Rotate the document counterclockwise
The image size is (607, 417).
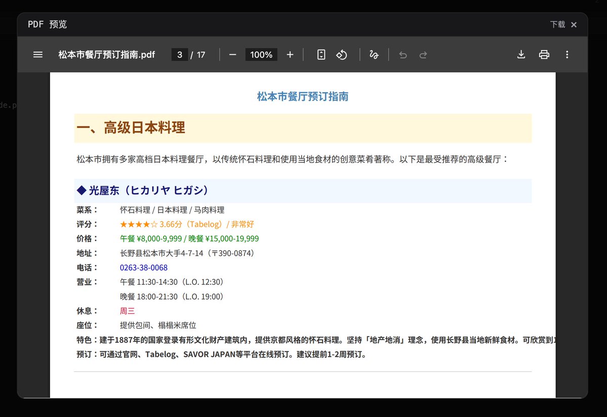tap(342, 55)
